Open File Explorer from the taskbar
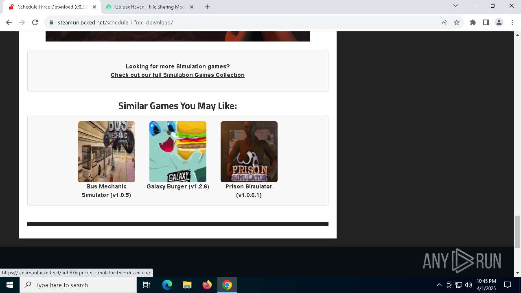 coord(187,285)
